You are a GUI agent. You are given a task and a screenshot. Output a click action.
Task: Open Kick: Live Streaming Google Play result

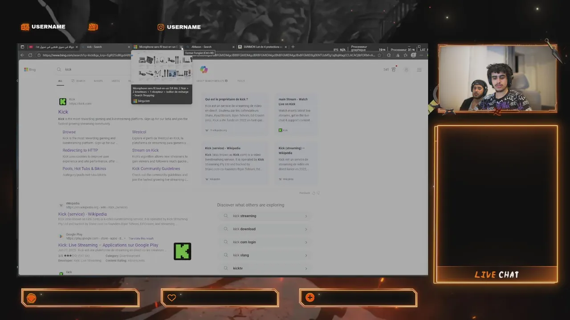pyautogui.click(x=108, y=245)
